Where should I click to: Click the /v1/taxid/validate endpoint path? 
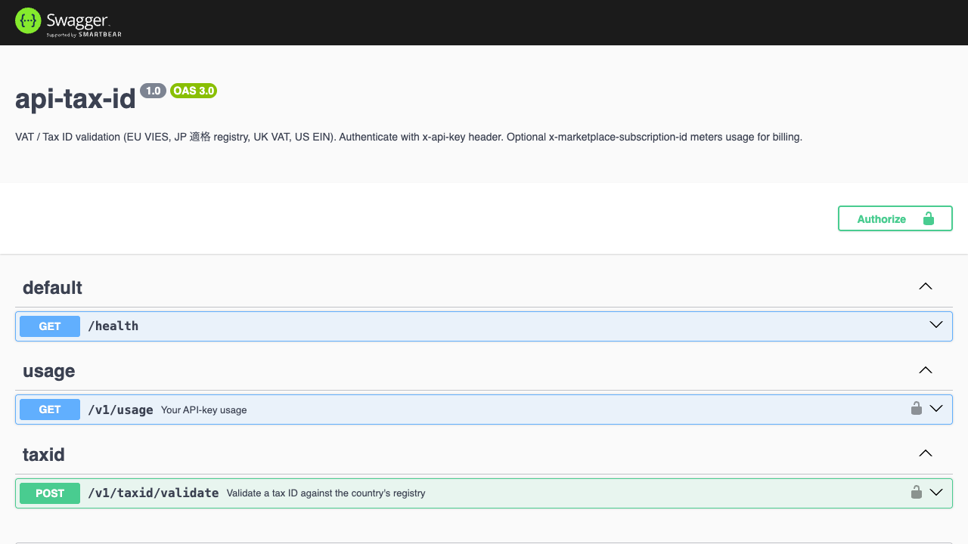[154, 493]
